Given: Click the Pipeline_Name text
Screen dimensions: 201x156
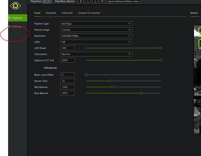Looking at the screenshot, I should [x=65, y=1].
